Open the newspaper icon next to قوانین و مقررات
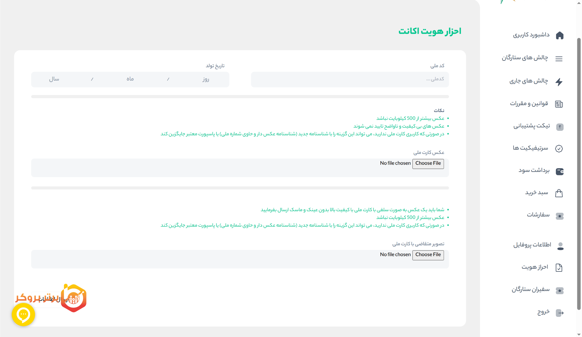 tap(559, 104)
